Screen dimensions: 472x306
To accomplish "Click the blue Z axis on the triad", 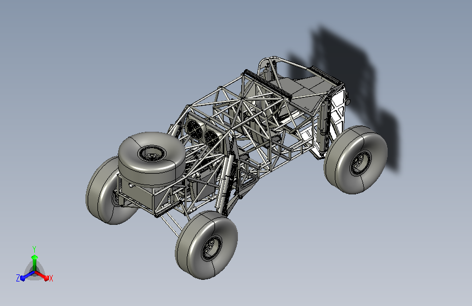I will pyautogui.click(x=28, y=276).
